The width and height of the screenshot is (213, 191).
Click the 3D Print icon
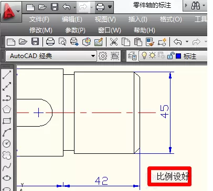point(87,42)
